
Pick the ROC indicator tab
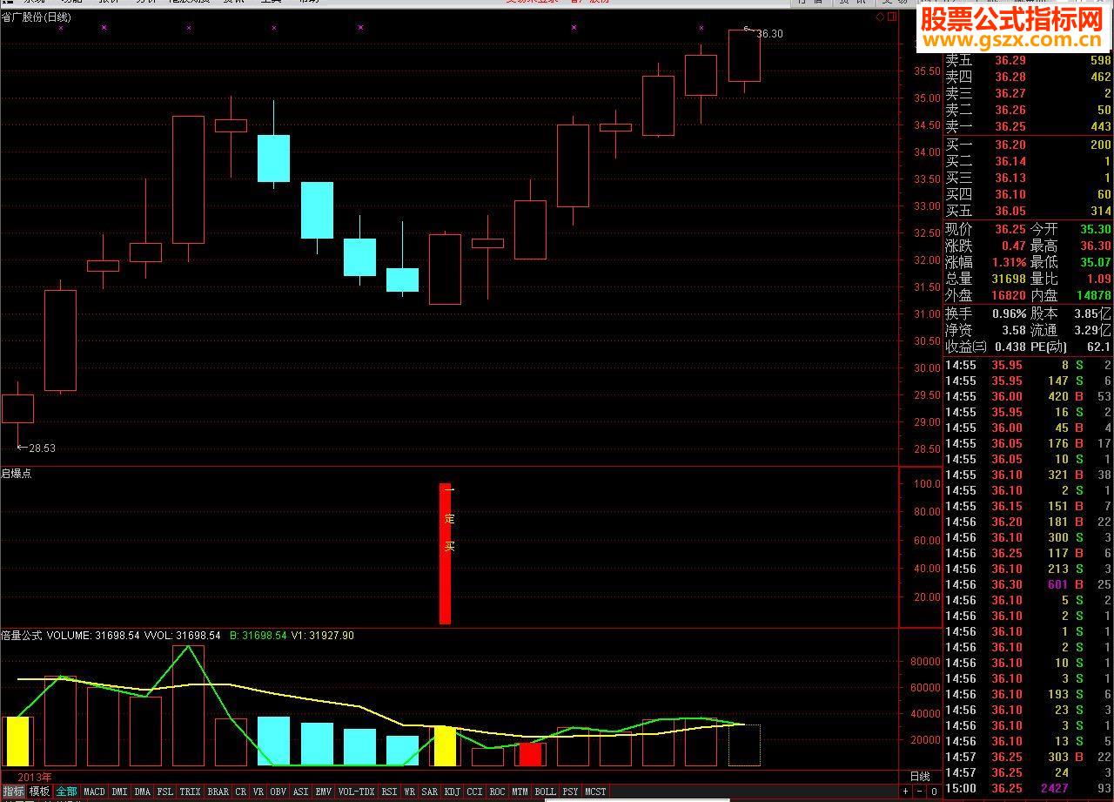coord(497,792)
